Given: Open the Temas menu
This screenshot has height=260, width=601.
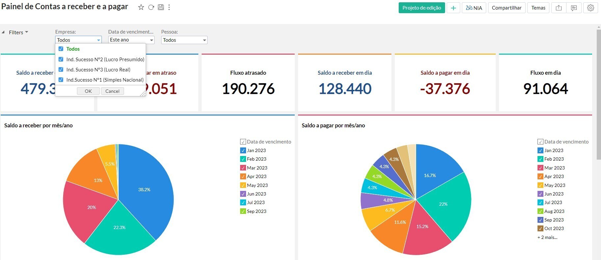Looking at the screenshot, I should (538, 8).
